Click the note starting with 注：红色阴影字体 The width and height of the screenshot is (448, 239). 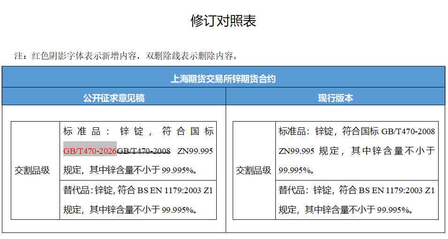click(x=126, y=56)
